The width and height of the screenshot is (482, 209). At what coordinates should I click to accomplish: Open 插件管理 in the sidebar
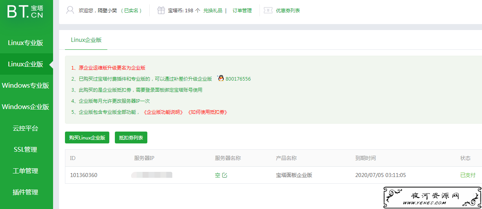coord(26,192)
